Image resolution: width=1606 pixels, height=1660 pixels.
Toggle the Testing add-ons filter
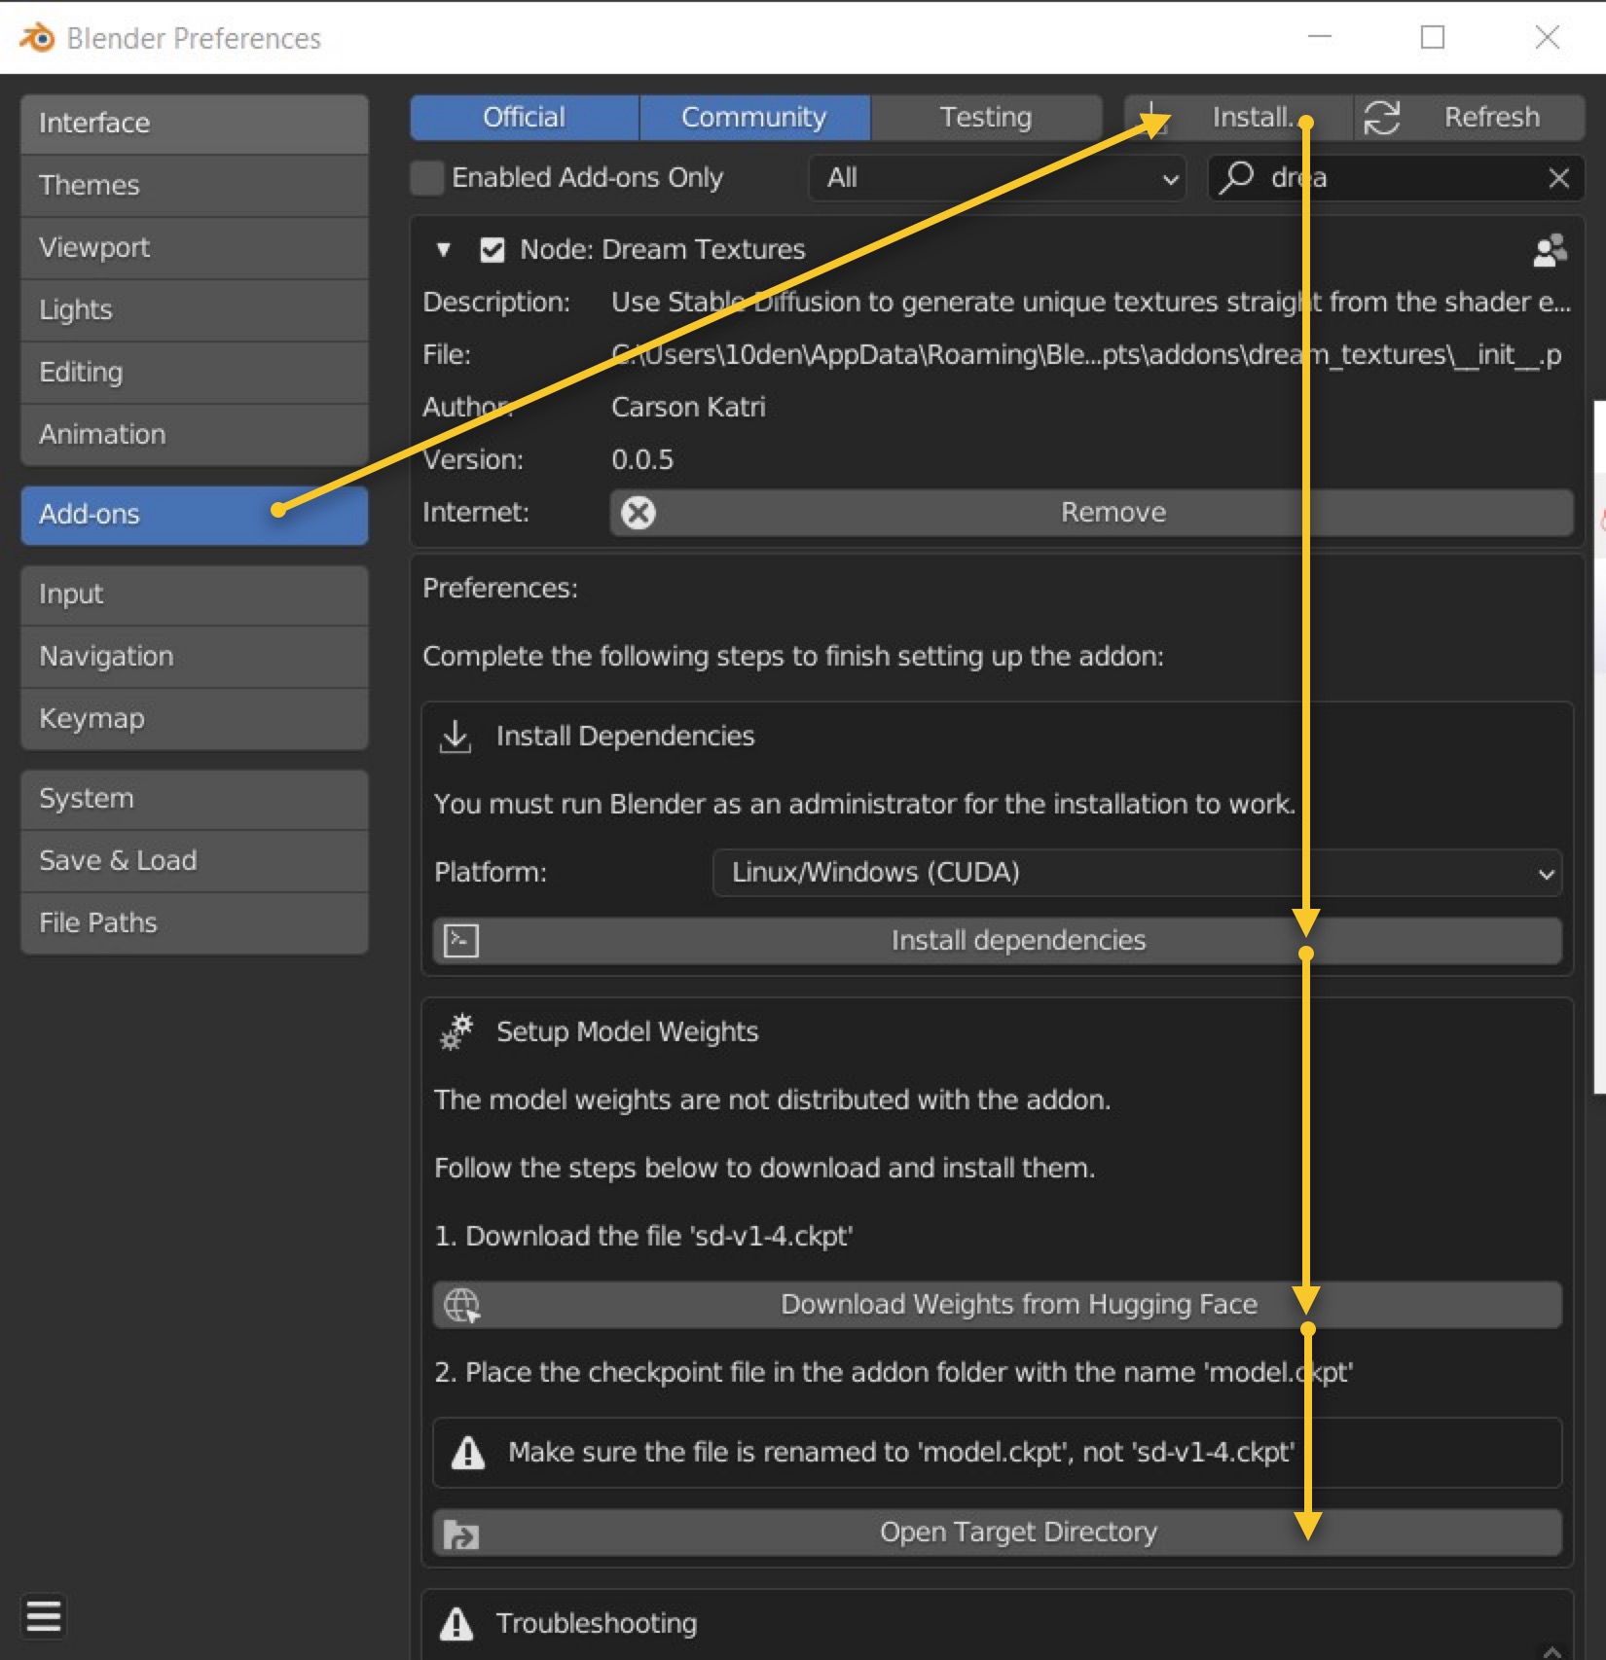coord(985,118)
